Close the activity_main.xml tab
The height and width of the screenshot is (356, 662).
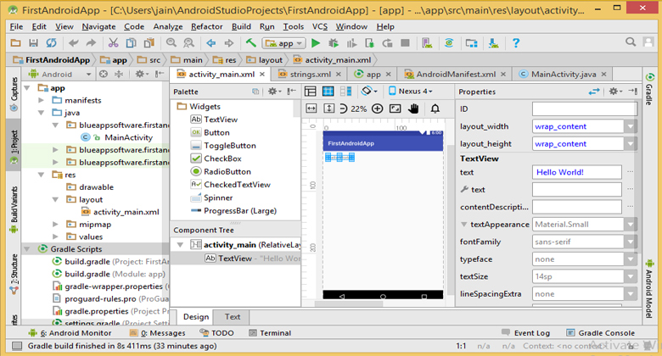(262, 75)
